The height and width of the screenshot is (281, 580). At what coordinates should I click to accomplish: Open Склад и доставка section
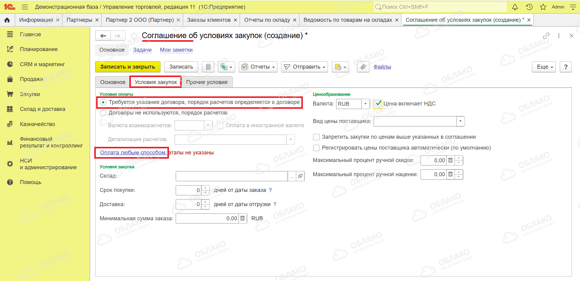pos(43,109)
